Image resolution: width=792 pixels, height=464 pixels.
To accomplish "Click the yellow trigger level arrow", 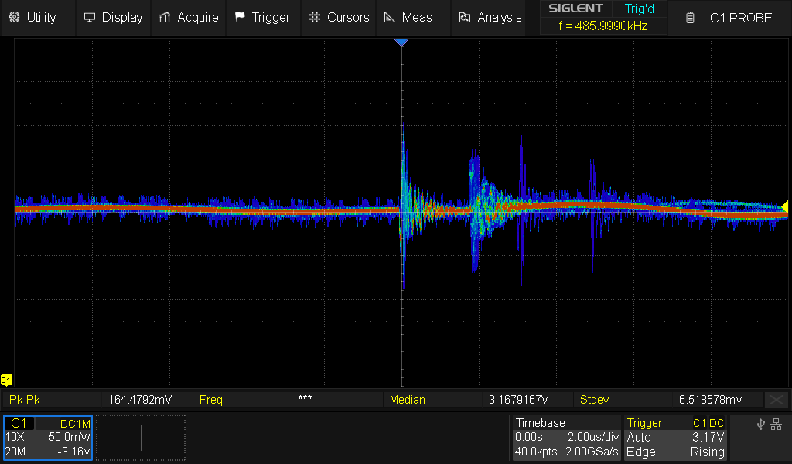I will click(784, 206).
